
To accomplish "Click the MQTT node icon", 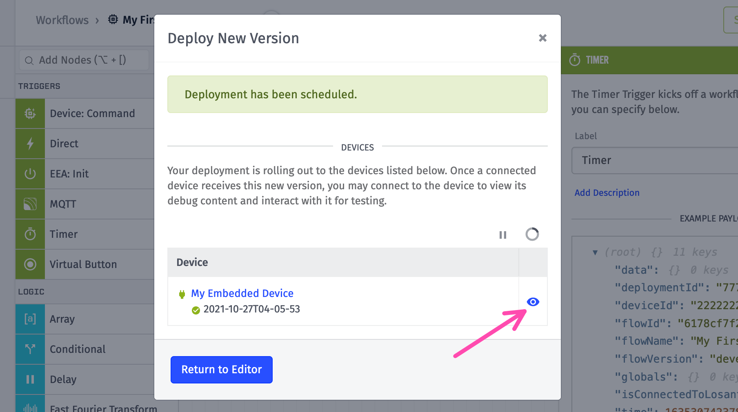I will tap(30, 204).
